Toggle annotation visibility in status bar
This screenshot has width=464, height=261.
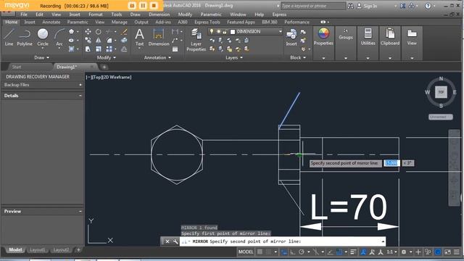363,252
